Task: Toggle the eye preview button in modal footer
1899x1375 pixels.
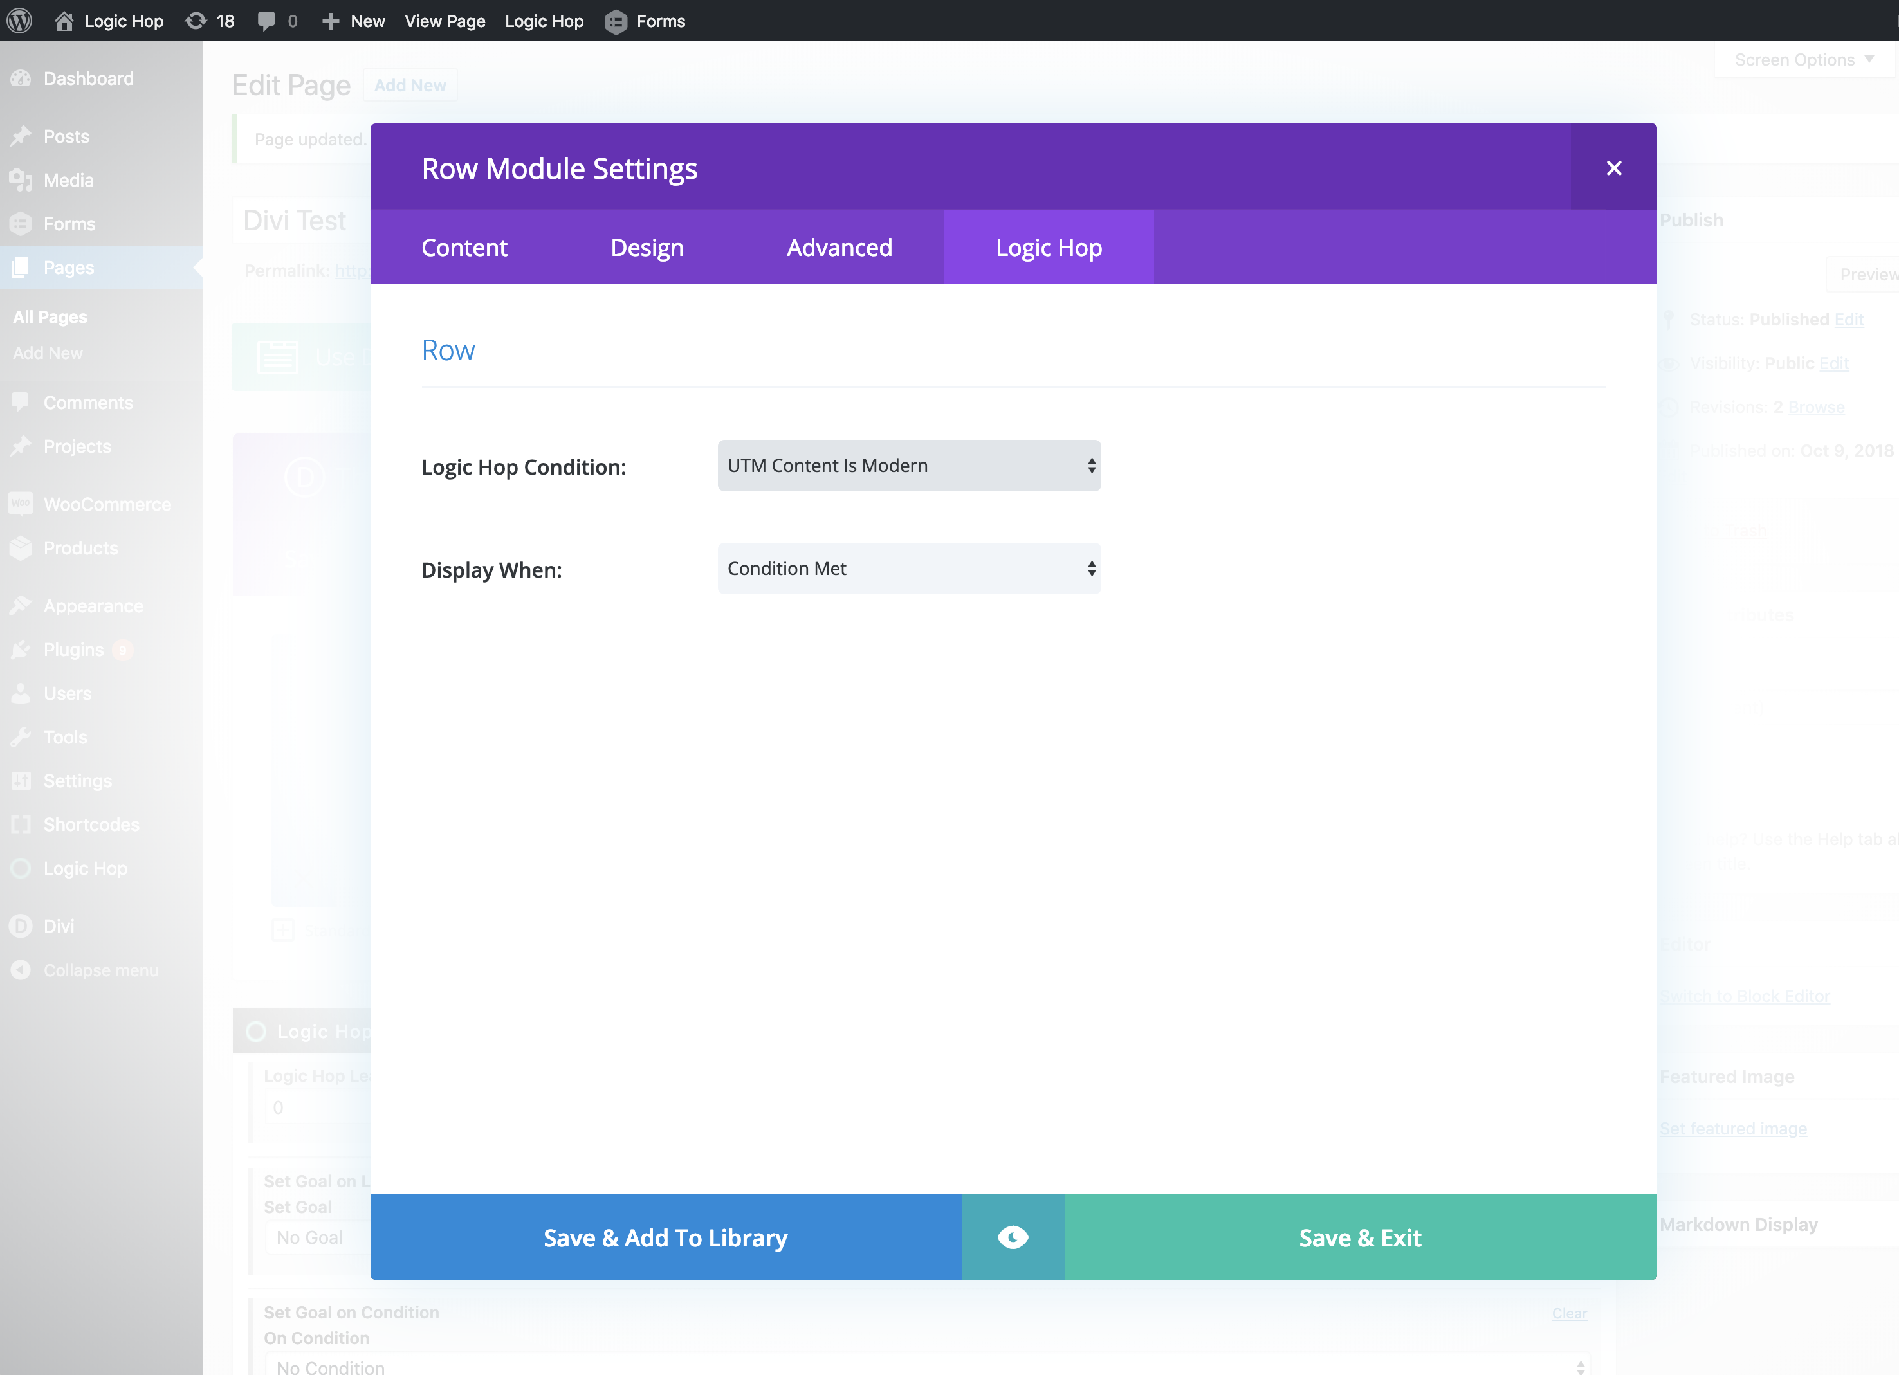Action: [1013, 1237]
